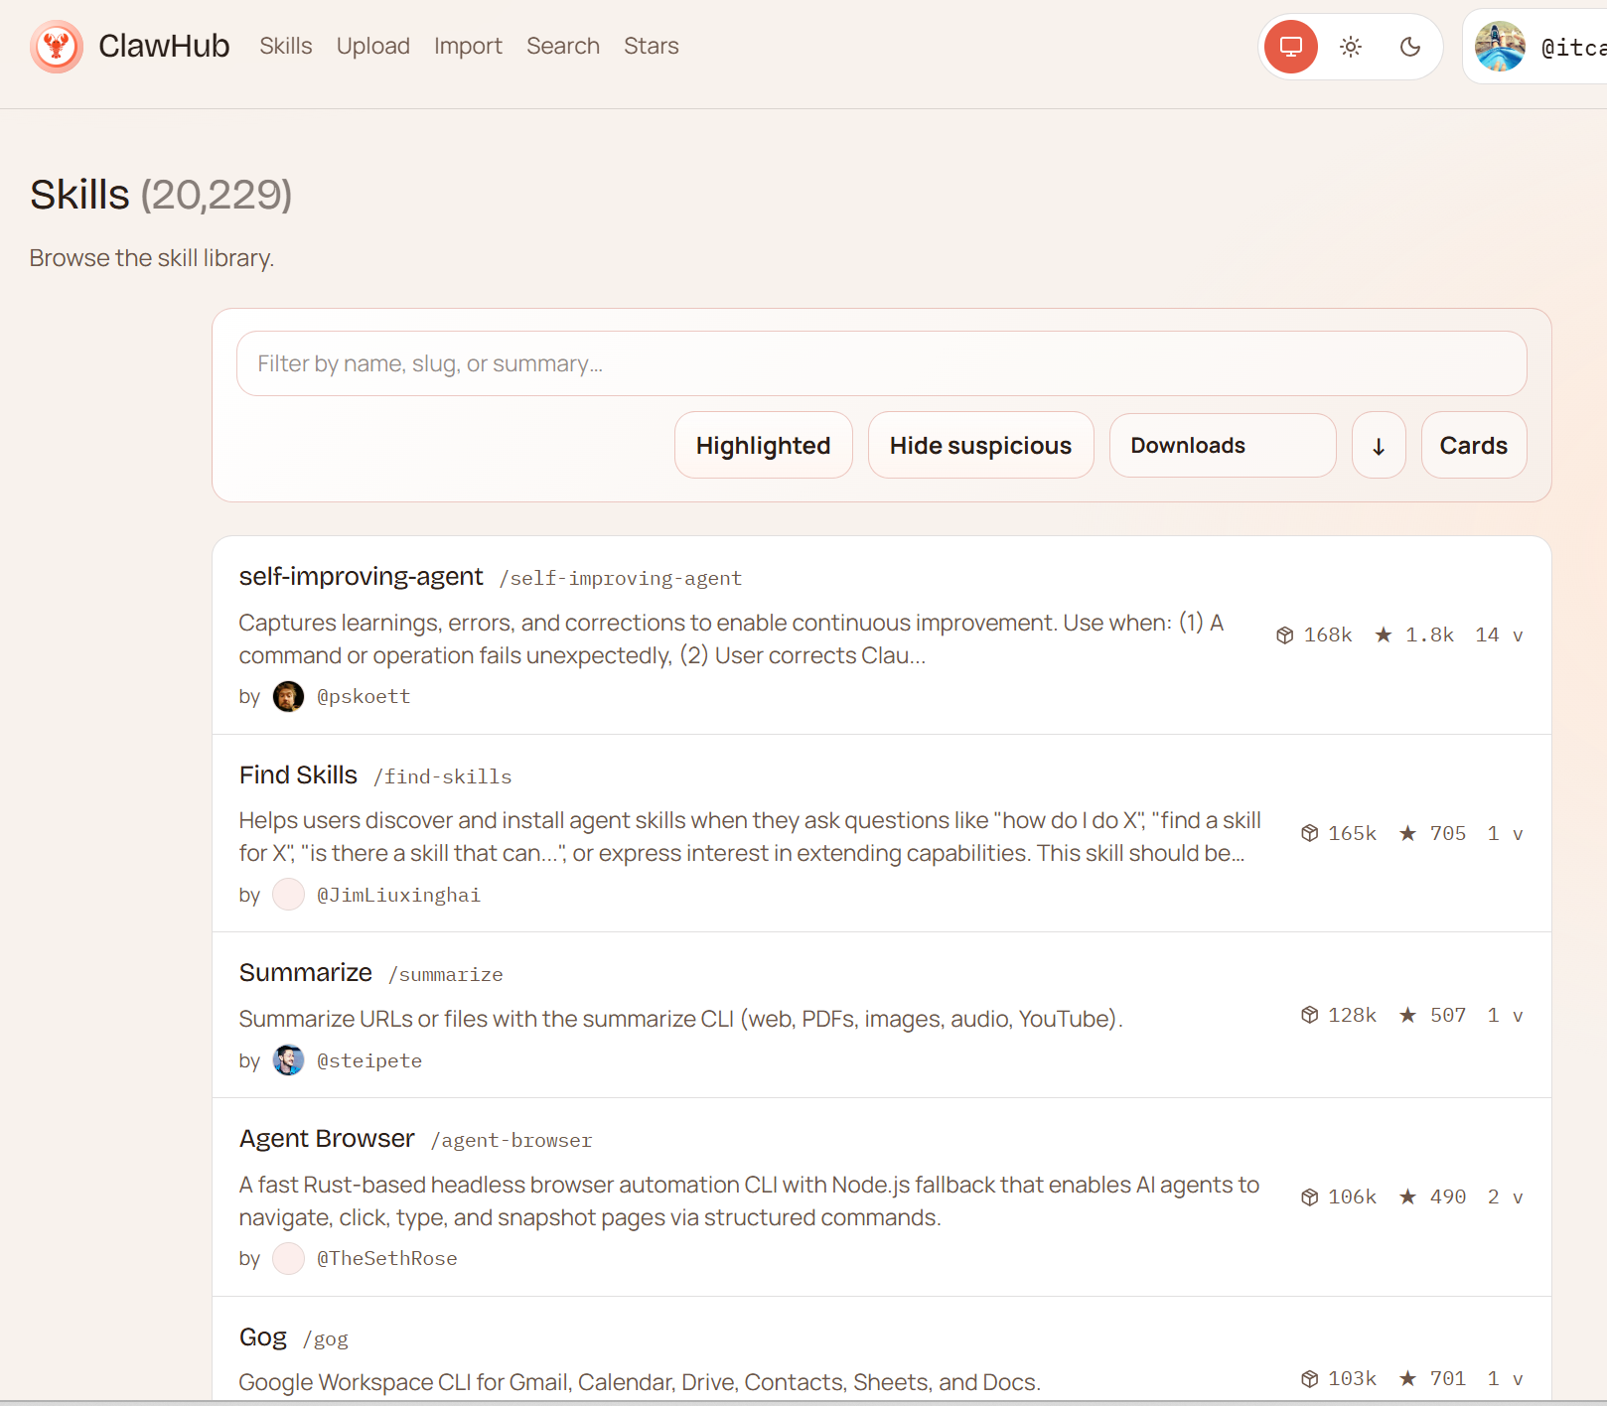Reverse sort direction with the arrow button
This screenshot has width=1607, height=1406.
pos(1378,446)
